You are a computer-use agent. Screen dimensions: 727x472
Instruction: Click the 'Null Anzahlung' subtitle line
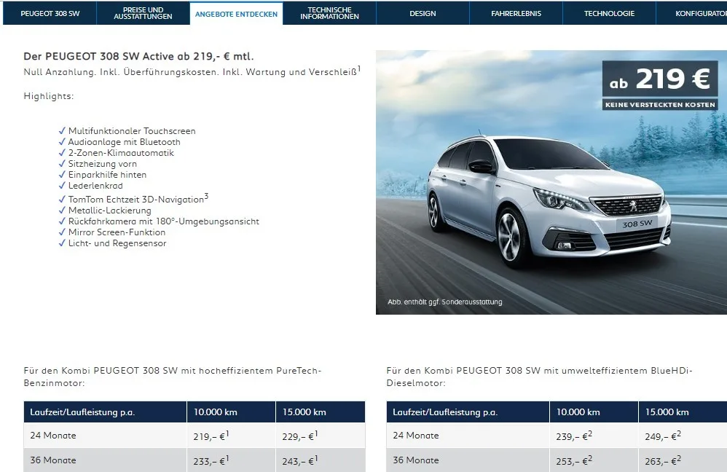click(192, 71)
